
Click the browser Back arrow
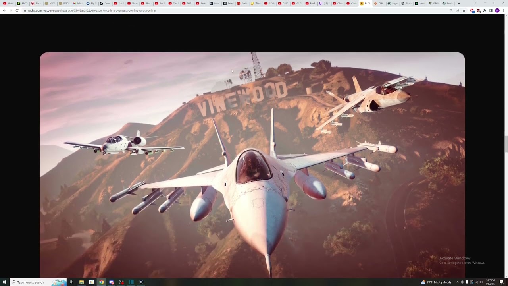coord(4,10)
